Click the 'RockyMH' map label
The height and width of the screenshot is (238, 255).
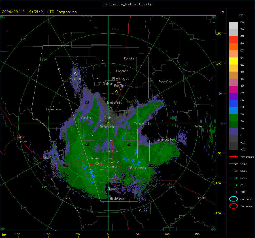75,79
